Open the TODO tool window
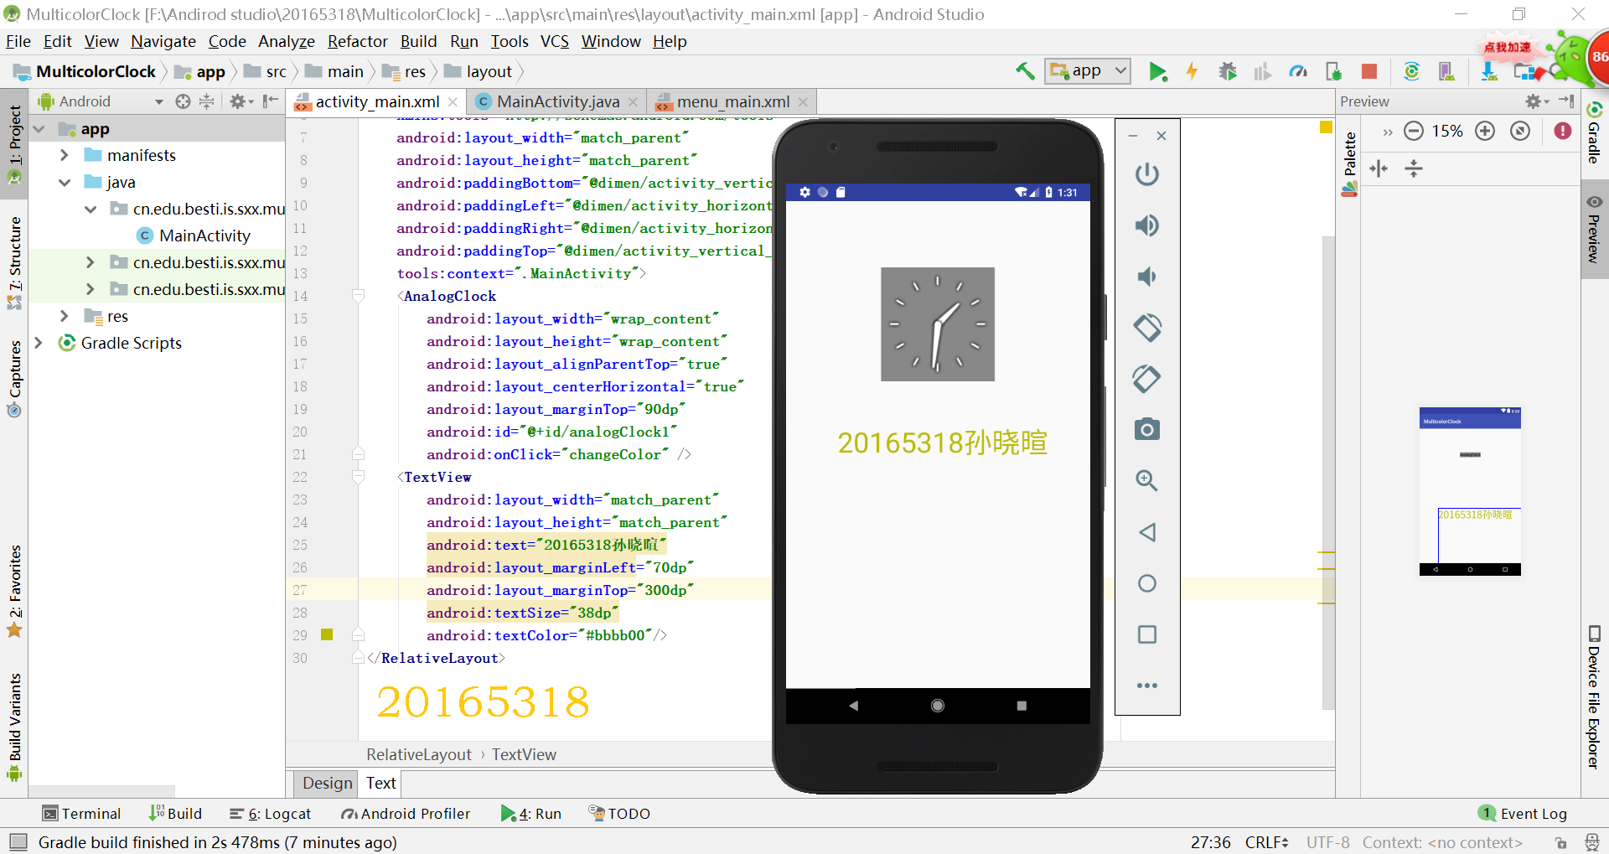This screenshot has width=1609, height=854. tap(619, 814)
